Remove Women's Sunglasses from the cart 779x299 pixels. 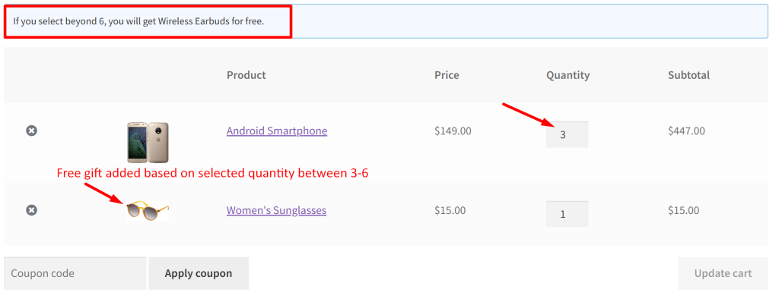(31, 210)
